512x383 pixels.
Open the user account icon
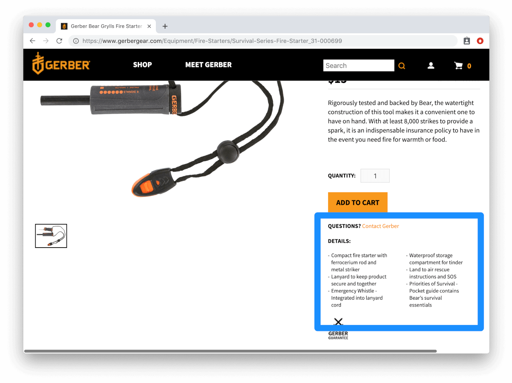coord(431,65)
